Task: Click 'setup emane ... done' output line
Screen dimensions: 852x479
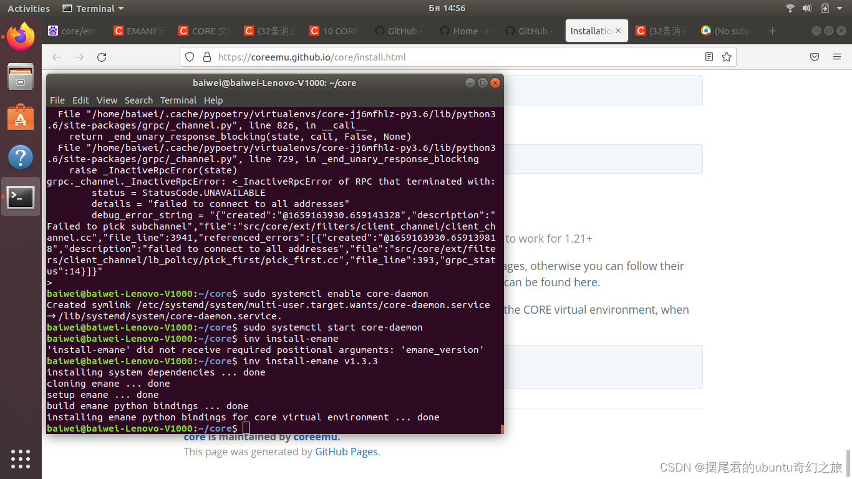Action: coord(103,395)
